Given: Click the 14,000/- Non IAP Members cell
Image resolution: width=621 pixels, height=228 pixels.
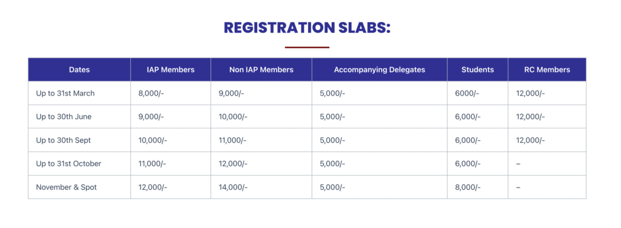Looking at the screenshot, I should tap(233, 187).
